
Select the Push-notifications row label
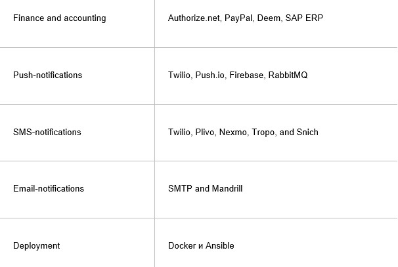47,75
